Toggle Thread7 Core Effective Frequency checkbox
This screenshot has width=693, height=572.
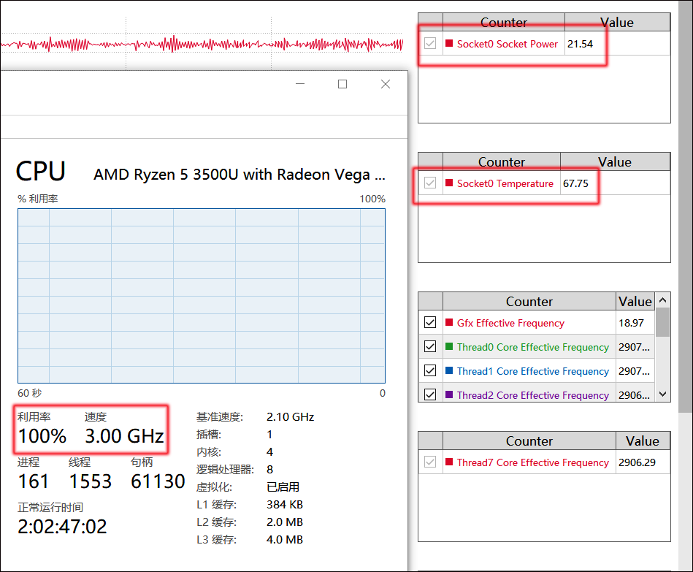[430, 462]
